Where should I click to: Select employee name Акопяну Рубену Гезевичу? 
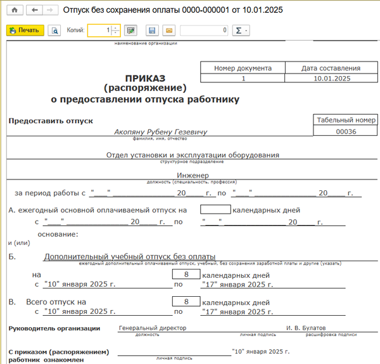click(x=161, y=132)
